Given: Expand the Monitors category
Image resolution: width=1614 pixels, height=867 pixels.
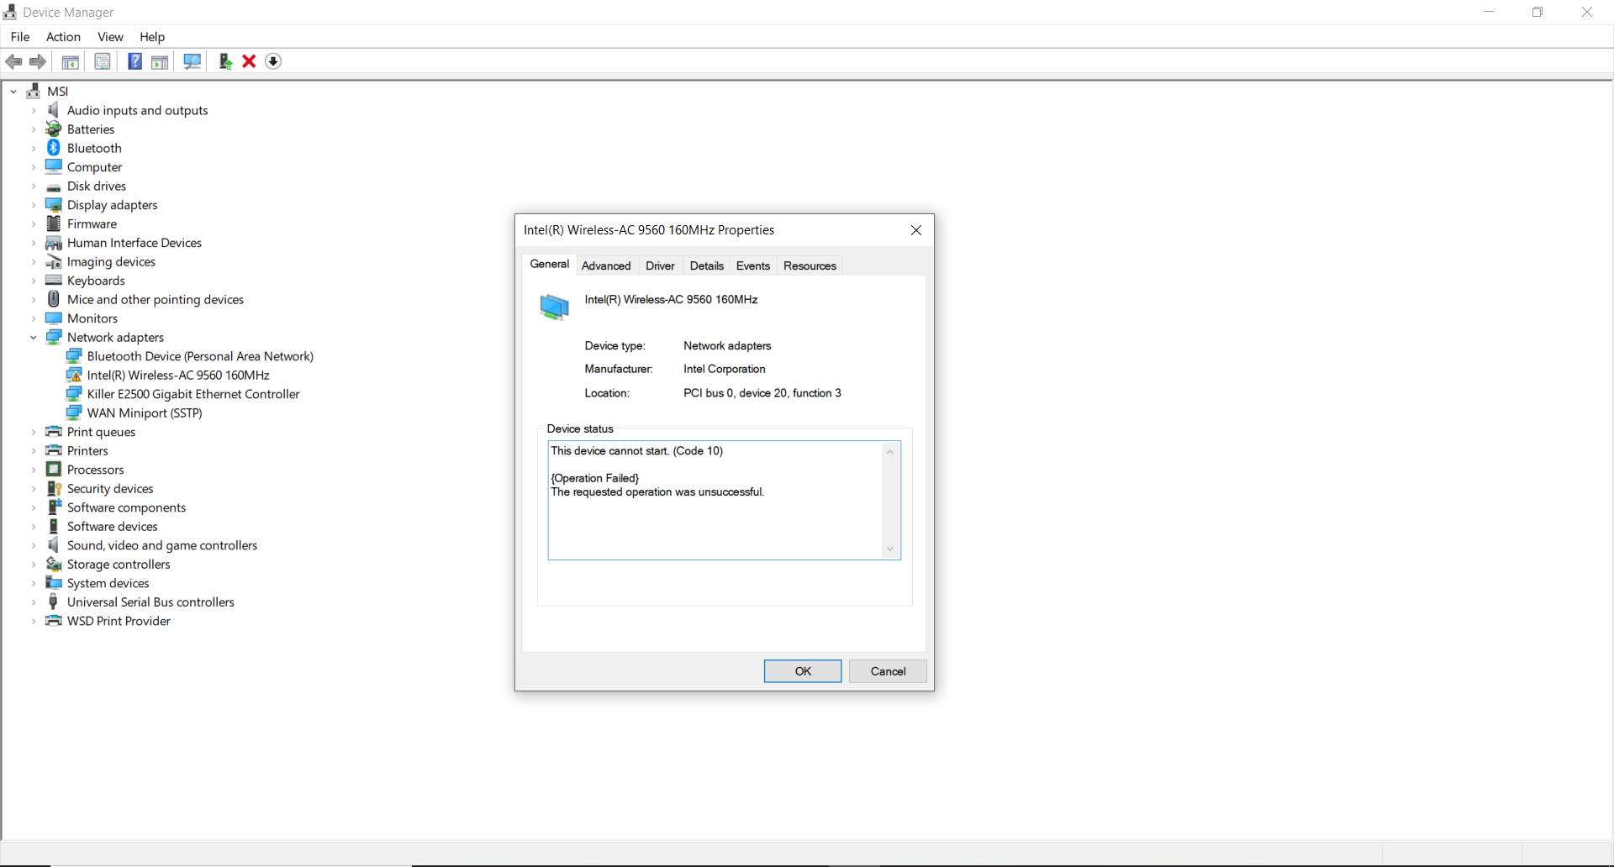Looking at the screenshot, I should pos(34,318).
